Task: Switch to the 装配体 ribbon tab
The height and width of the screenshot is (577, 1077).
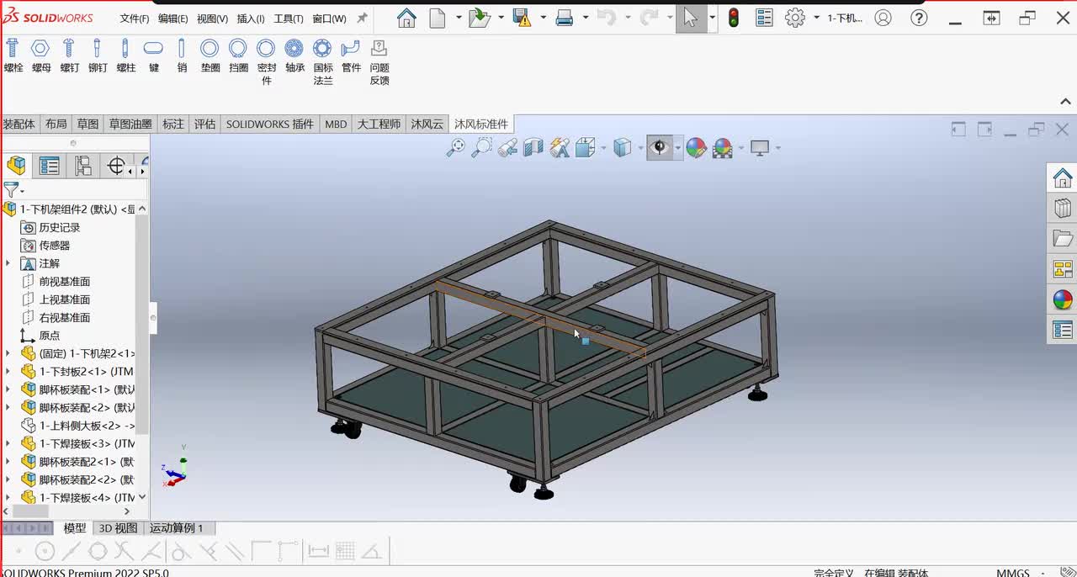Action: [x=19, y=124]
